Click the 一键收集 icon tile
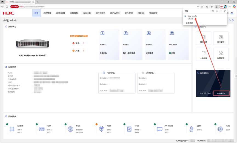The image size is (237, 143). (203, 54)
